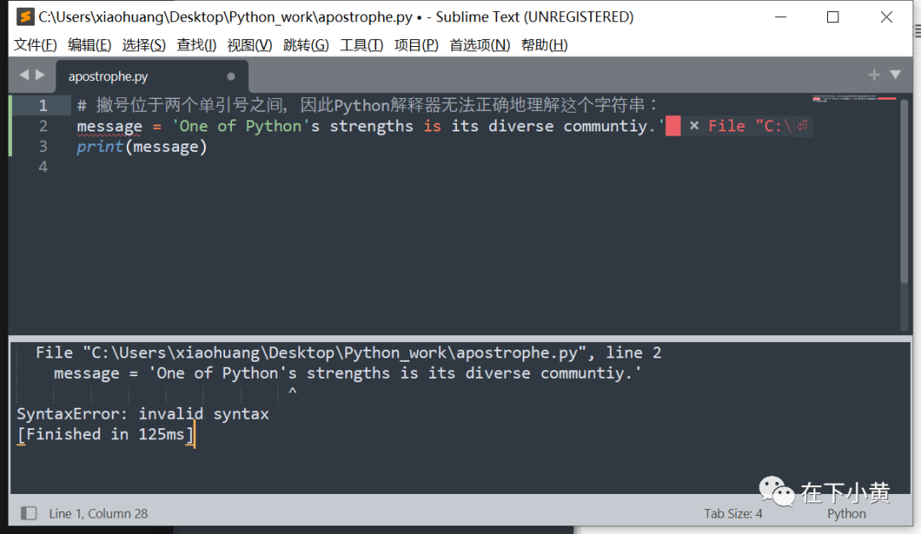
Task: Click Line 1, Column 28 status text
Action: pyautogui.click(x=98, y=514)
